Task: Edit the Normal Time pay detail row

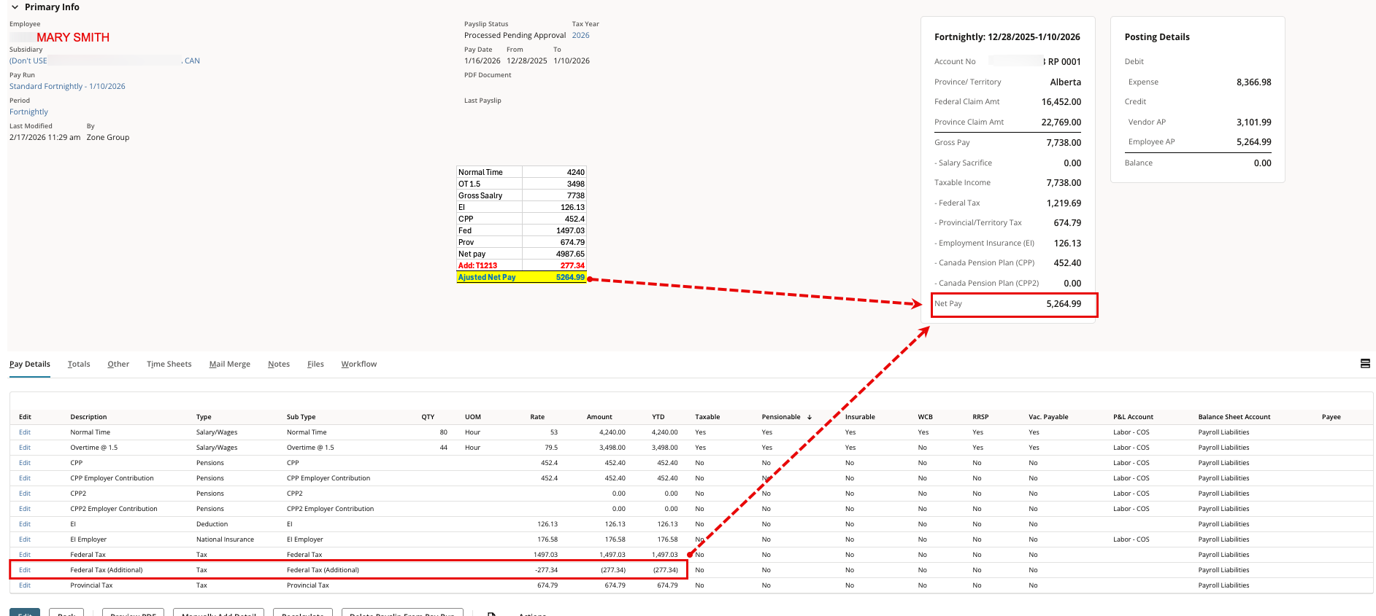Action: [x=25, y=432]
